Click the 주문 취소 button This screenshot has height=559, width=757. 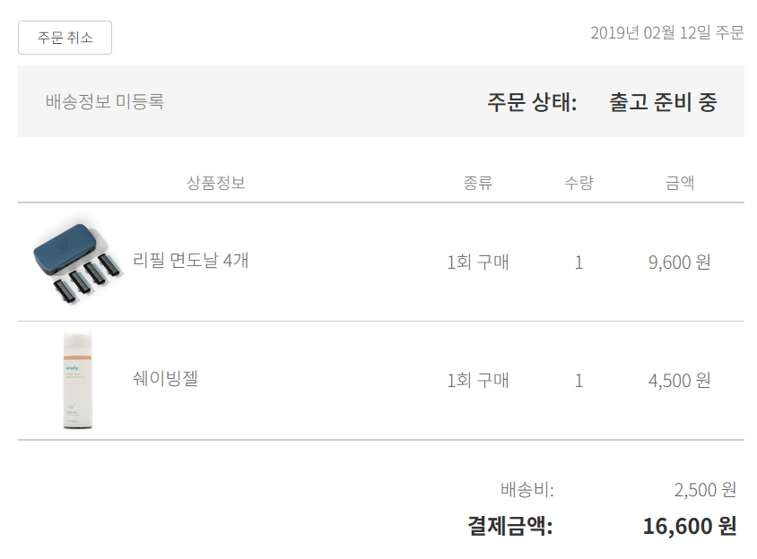pyautogui.click(x=65, y=38)
